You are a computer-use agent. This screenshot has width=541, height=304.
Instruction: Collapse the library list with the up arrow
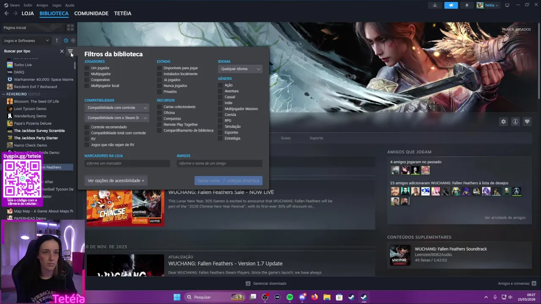coord(57,41)
